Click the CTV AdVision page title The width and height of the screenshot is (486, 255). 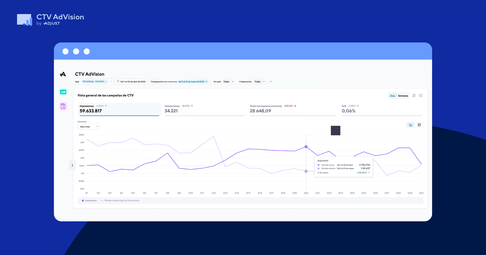[x=90, y=74]
